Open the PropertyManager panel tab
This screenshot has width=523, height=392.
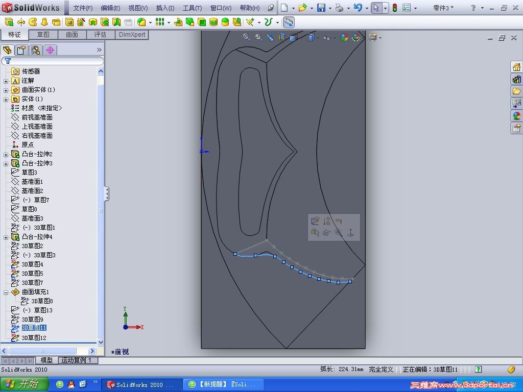coord(21,50)
